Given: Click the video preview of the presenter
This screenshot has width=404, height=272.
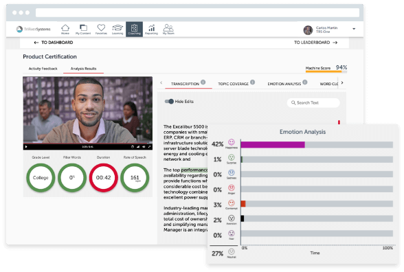Looking at the screenshot, I should click(88, 110).
